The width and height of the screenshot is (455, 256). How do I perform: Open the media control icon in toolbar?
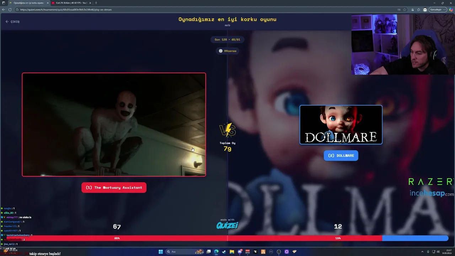pyautogui.click(x=413, y=10)
